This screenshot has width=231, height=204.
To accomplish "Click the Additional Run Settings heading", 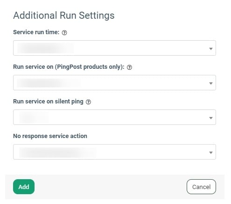I will pyautogui.click(x=64, y=15).
